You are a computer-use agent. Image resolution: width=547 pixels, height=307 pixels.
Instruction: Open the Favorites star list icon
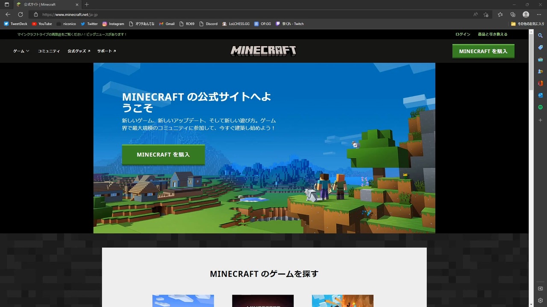click(x=500, y=14)
